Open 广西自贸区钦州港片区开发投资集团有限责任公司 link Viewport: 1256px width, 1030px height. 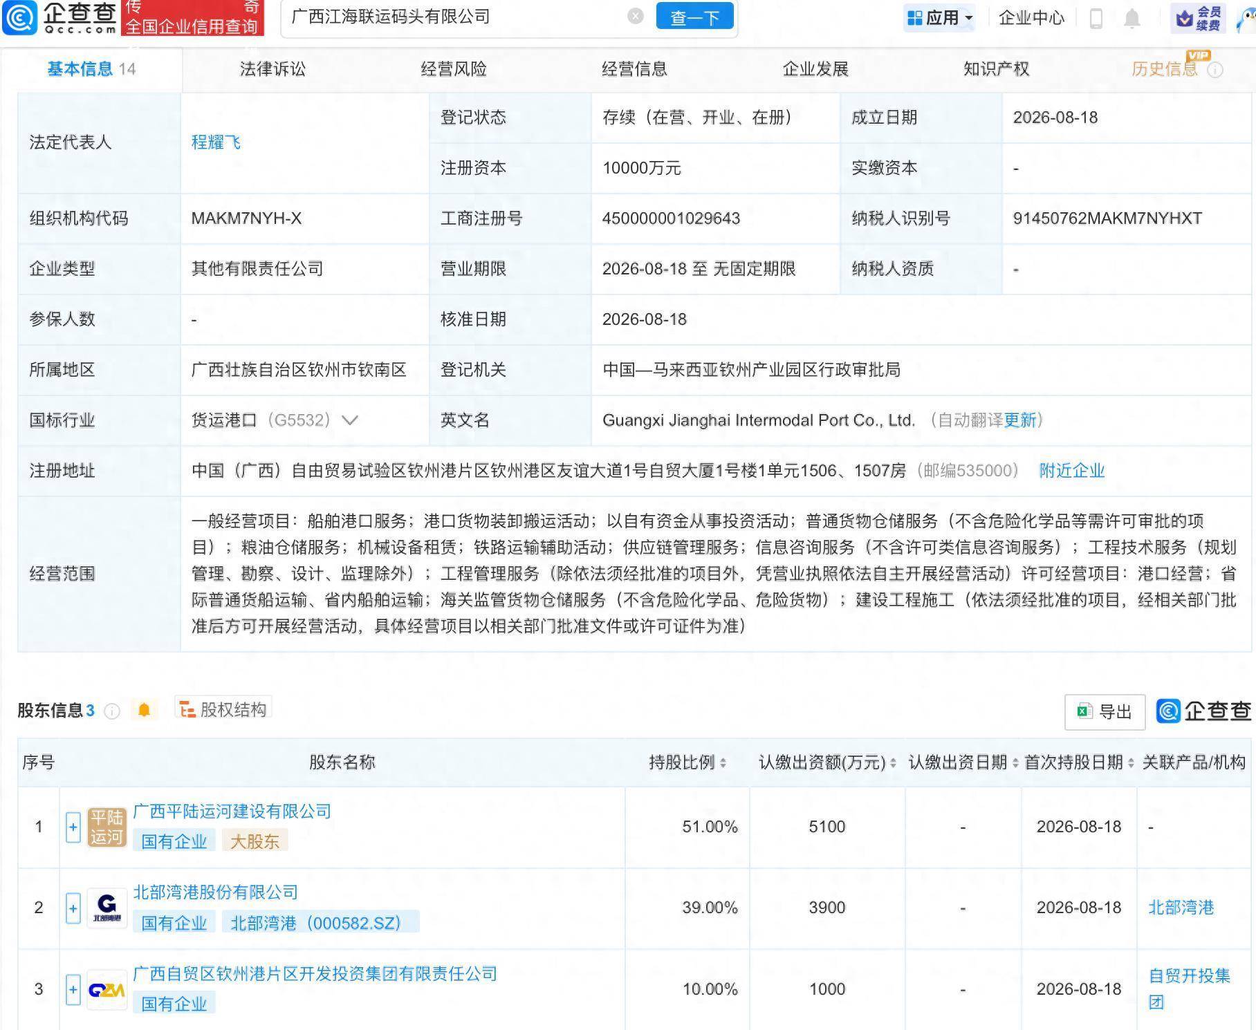(315, 974)
